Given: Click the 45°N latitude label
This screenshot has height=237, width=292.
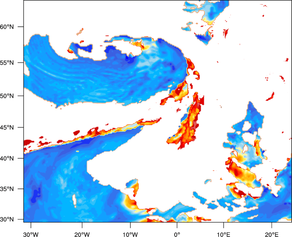Looking at the screenshot, I should [7, 127].
